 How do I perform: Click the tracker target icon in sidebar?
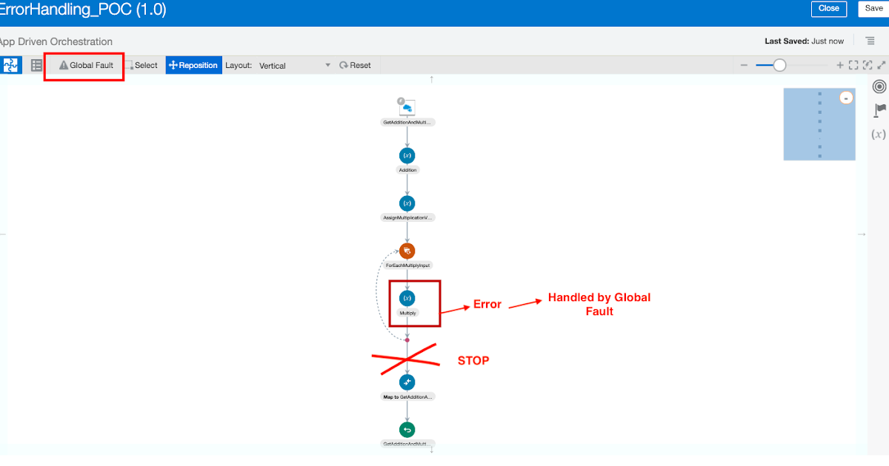pos(879,86)
